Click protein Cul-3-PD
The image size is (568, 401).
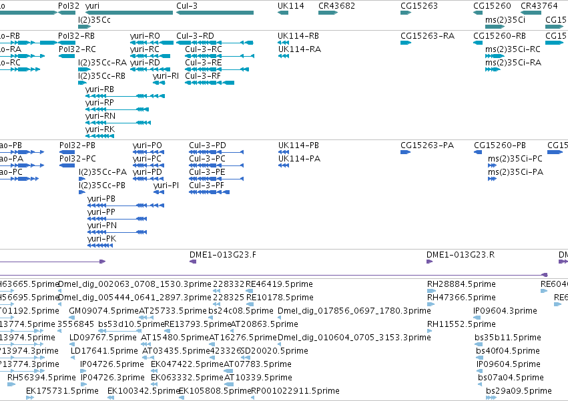[216, 152]
